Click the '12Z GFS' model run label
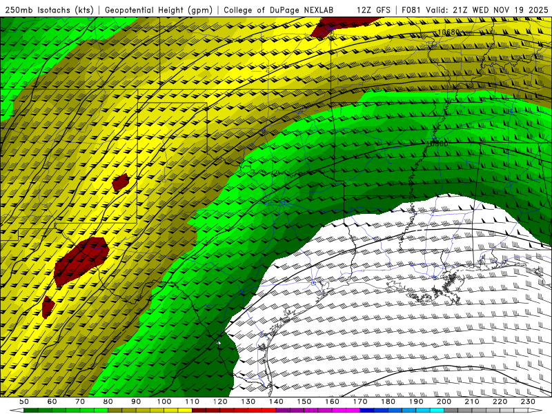The image size is (552, 414). pos(373,10)
